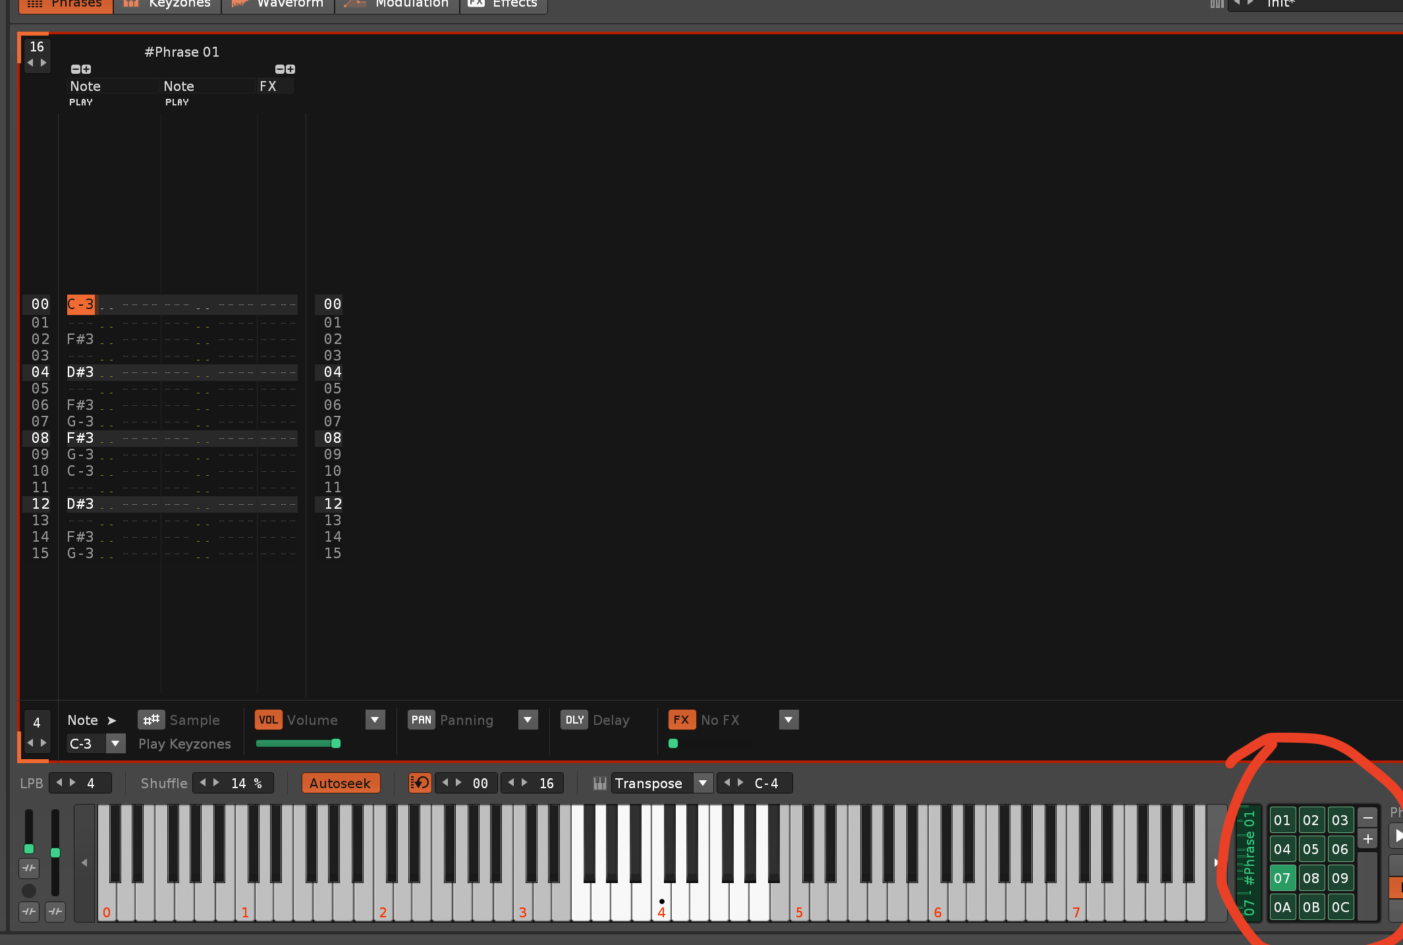Remove a note column with the minus icon
This screenshot has width=1403, height=945.
click(76, 69)
